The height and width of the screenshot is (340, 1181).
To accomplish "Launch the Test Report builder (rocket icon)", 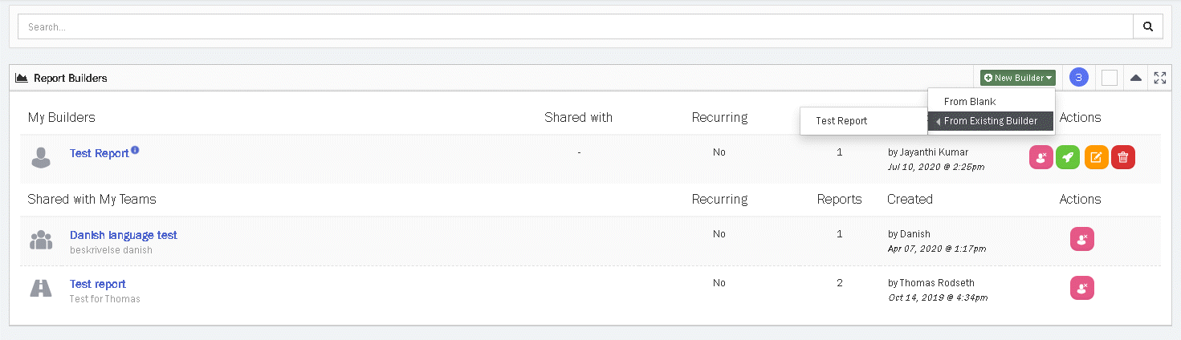I will click(x=1068, y=158).
